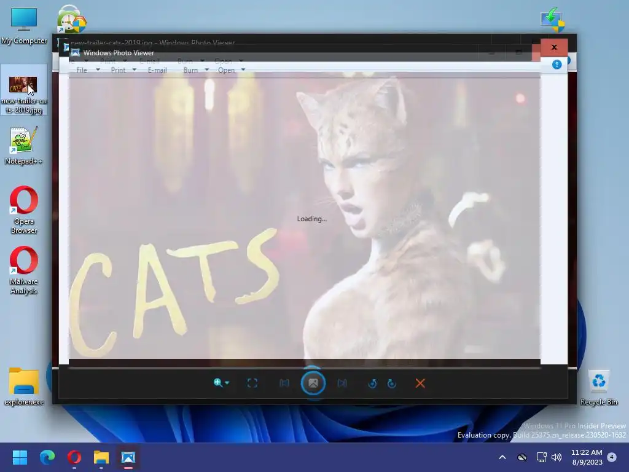Rotate the image clockwise

click(391, 383)
